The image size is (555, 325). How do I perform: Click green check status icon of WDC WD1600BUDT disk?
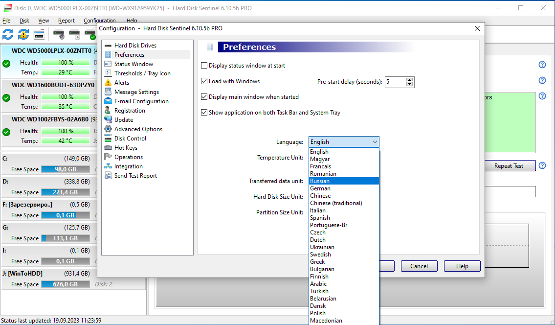(x=6, y=98)
